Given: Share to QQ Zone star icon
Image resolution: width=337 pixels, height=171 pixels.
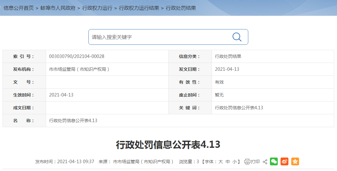Looking at the screenshot, I should pos(295,162).
